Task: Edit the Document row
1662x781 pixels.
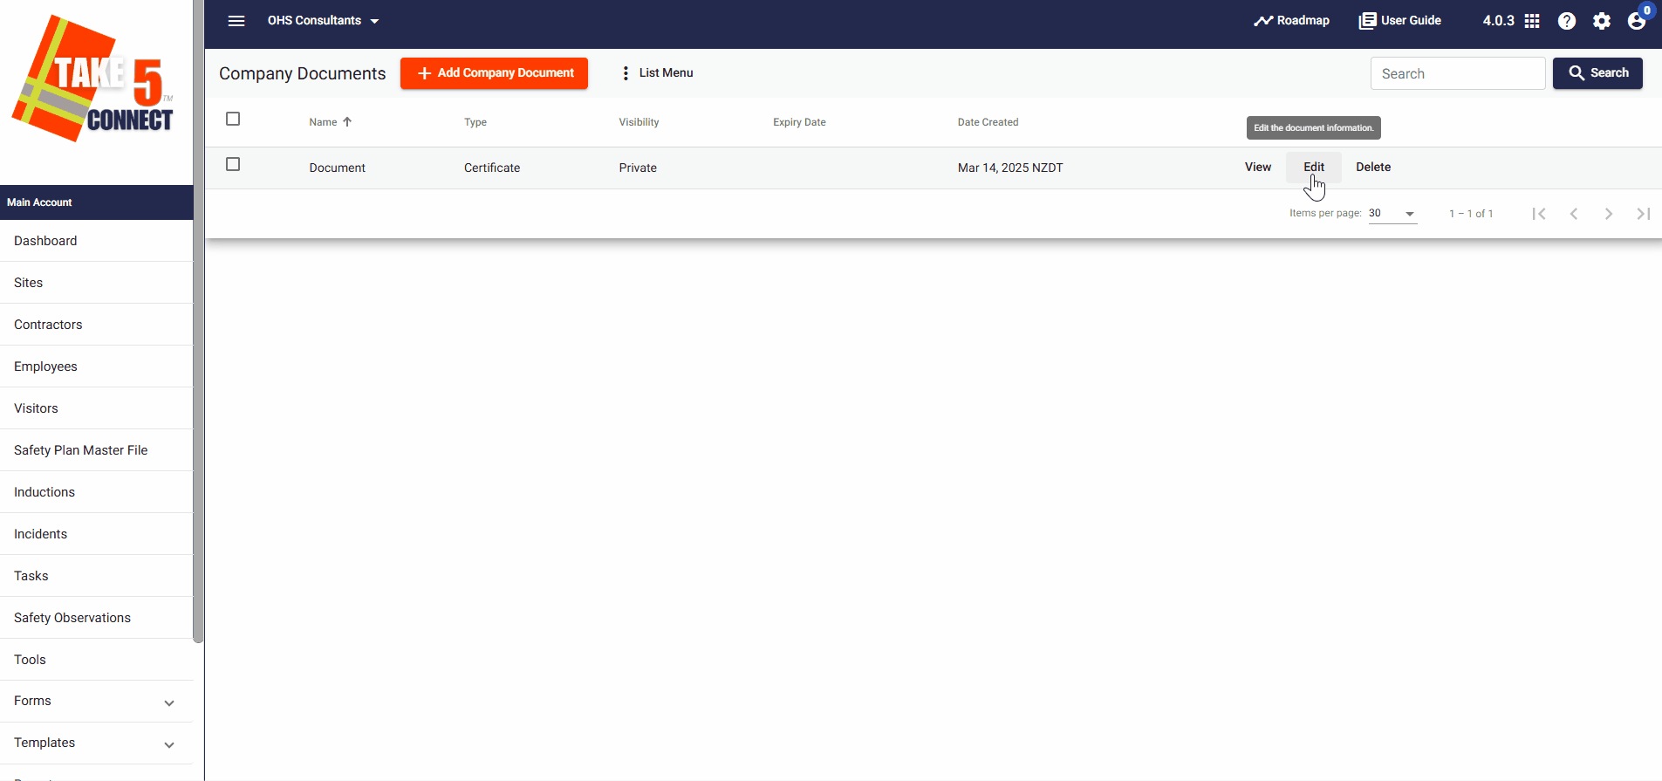Action: point(1314,168)
